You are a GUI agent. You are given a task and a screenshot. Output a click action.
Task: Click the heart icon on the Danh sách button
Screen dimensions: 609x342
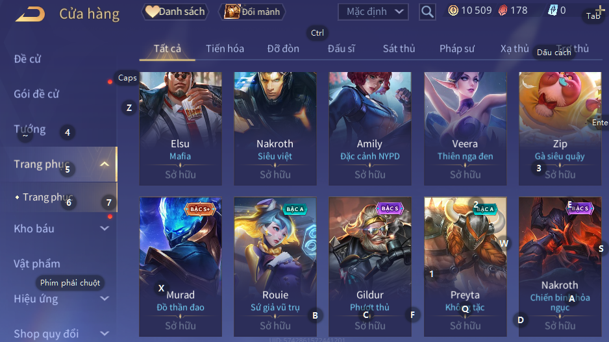coord(152,12)
